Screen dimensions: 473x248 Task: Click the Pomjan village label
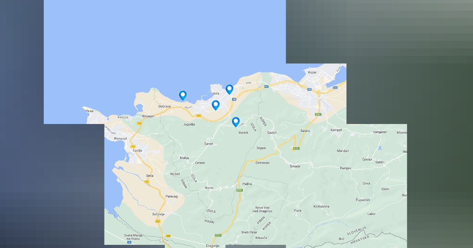[345, 168]
